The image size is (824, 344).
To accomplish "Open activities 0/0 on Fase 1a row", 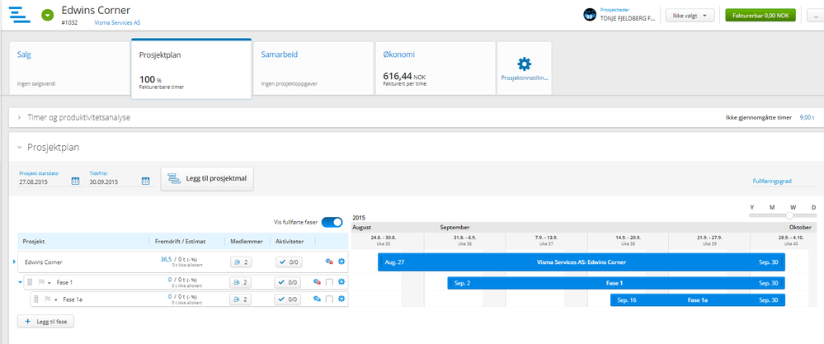I will 288,299.
